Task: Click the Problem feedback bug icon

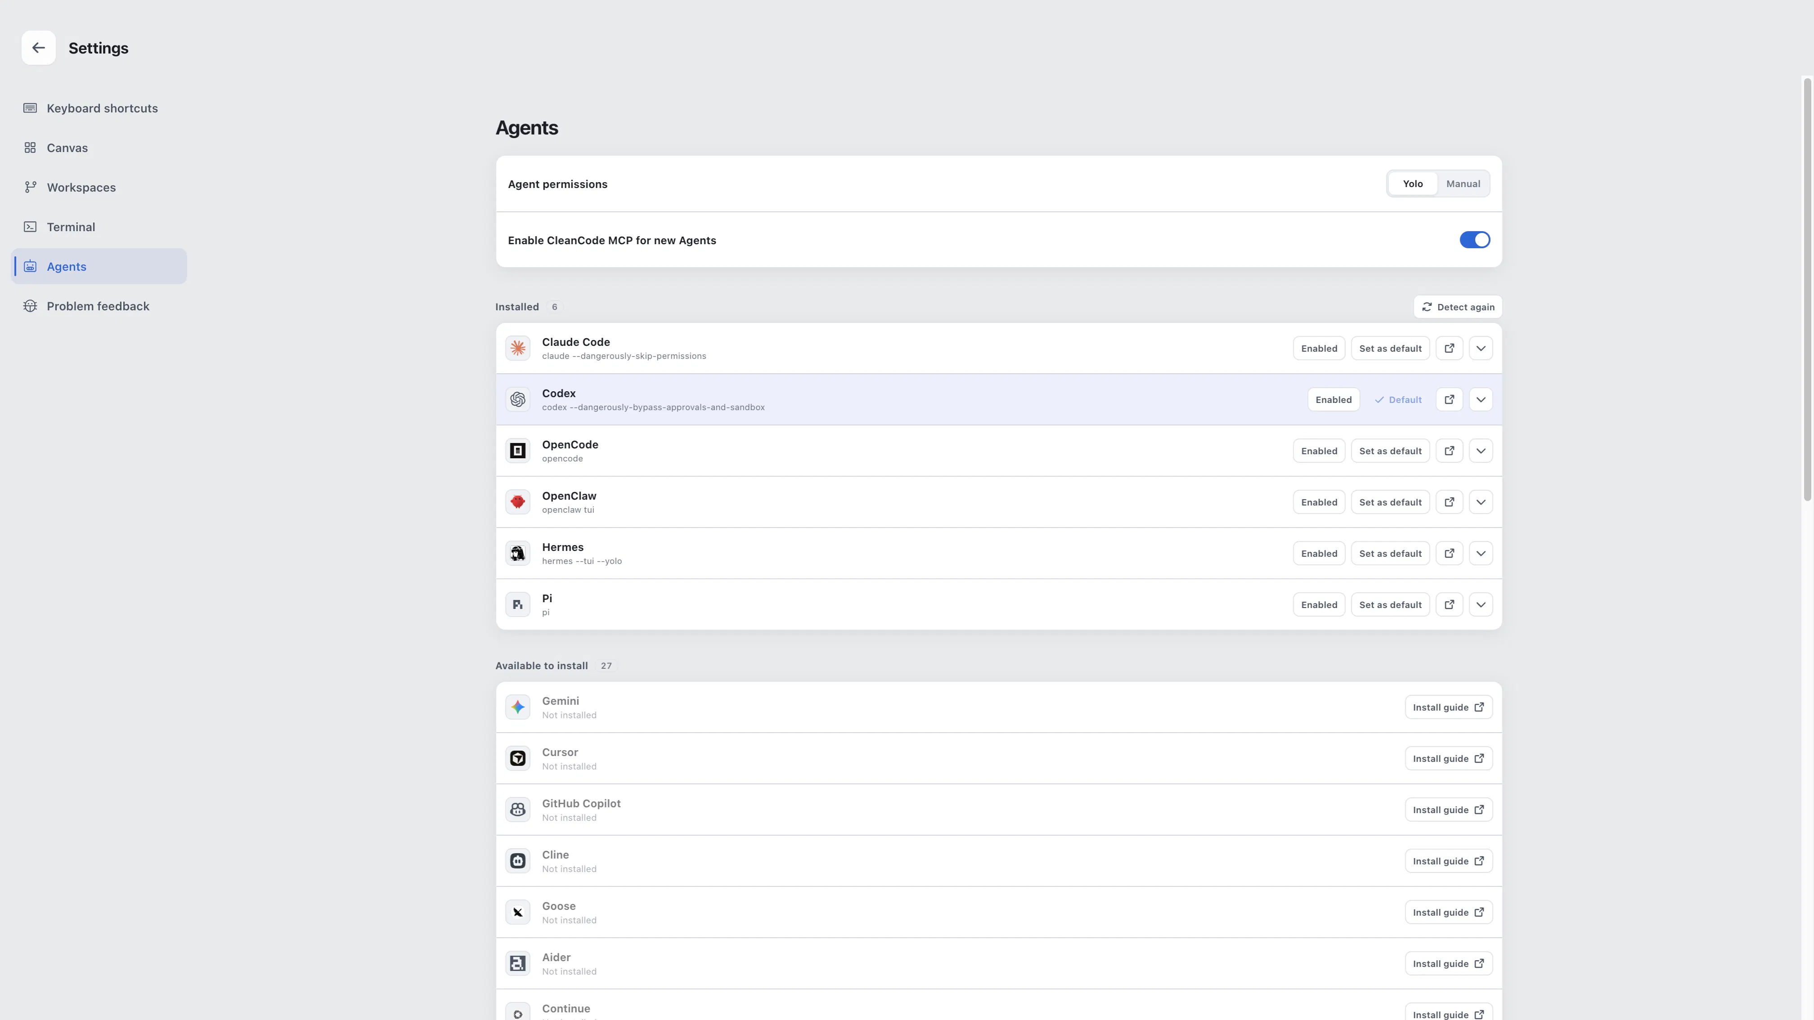Action: point(30,306)
